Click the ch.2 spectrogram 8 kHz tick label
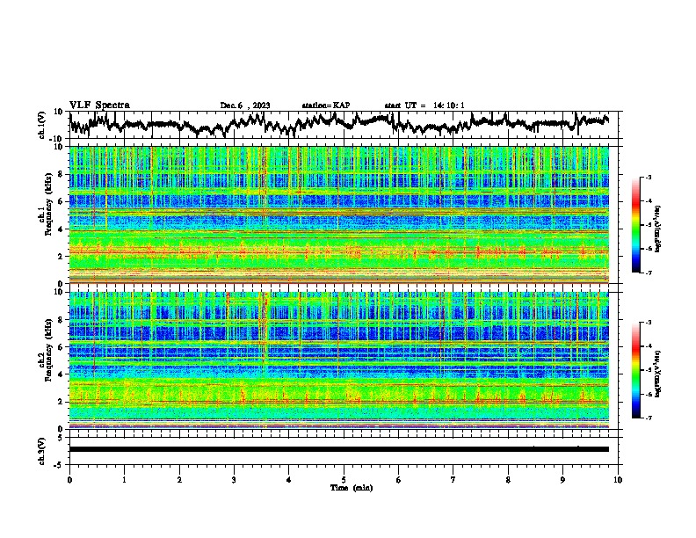This screenshot has width=696, height=538. pos(60,319)
